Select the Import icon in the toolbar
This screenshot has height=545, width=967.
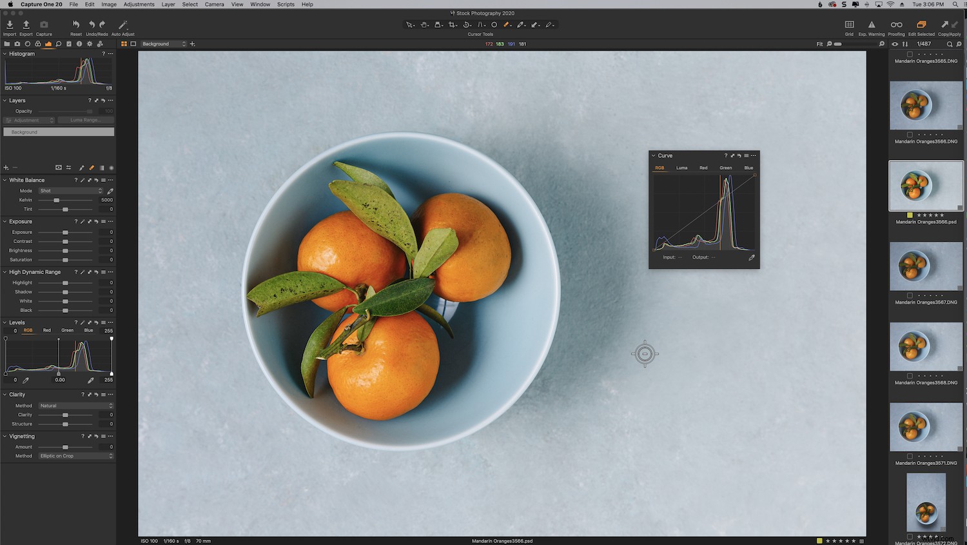pyautogui.click(x=9, y=26)
